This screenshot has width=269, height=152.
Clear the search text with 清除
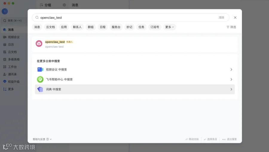[x=221, y=18]
